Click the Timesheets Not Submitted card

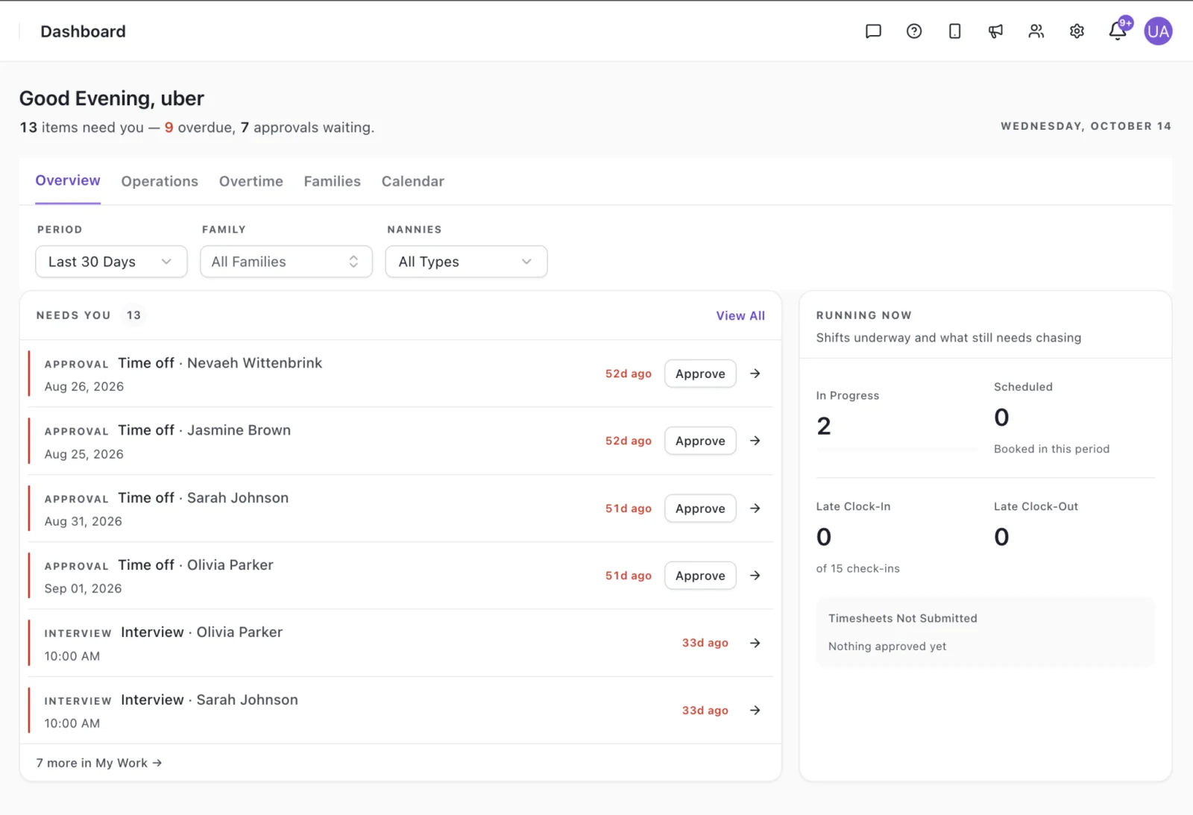click(985, 632)
